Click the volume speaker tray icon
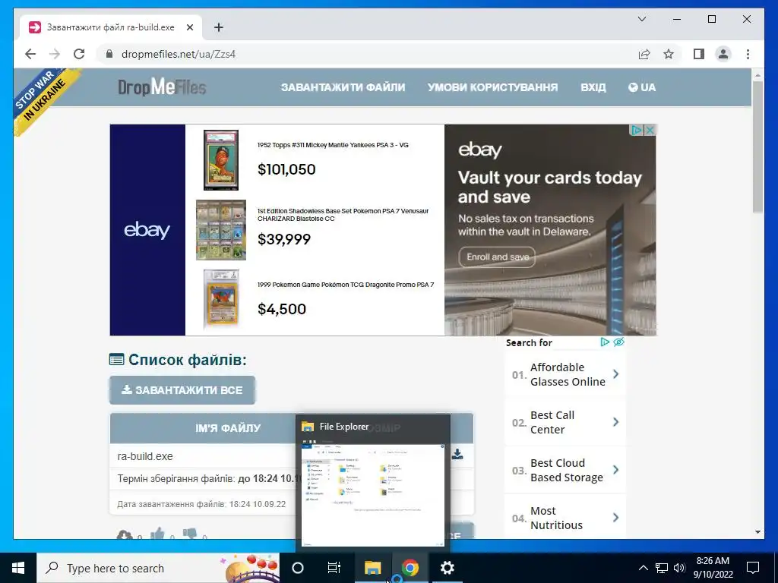This screenshot has height=583, width=778. pos(679,568)
